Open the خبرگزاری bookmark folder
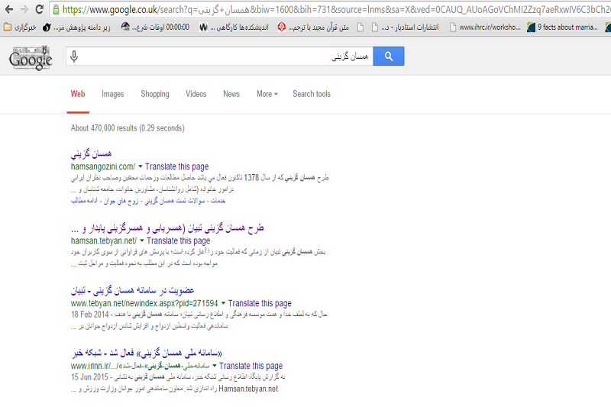 click(20, 27)
